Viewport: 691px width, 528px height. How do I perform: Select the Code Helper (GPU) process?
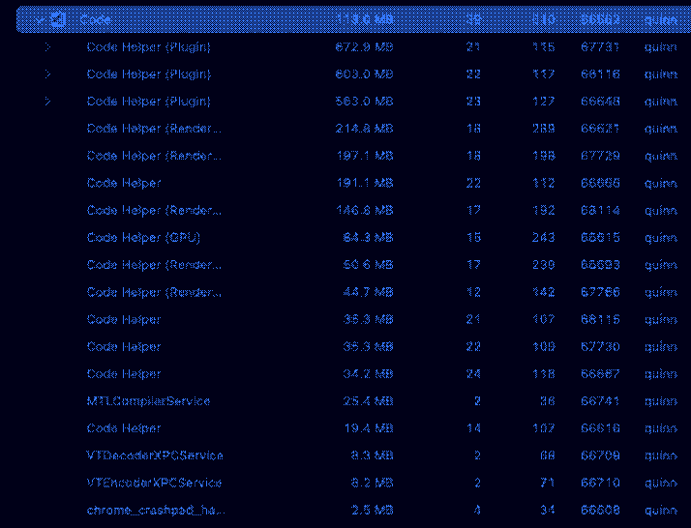143,237
